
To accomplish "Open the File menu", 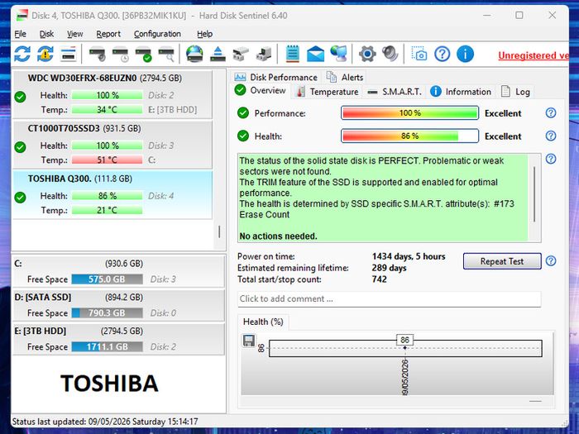I will tap(21, 34).
